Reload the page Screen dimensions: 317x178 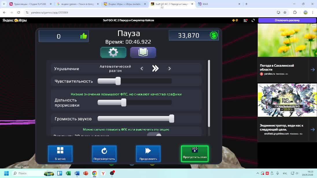(x=19, y=12)
